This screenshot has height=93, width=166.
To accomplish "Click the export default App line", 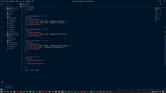I will click(x=32, y=70).
